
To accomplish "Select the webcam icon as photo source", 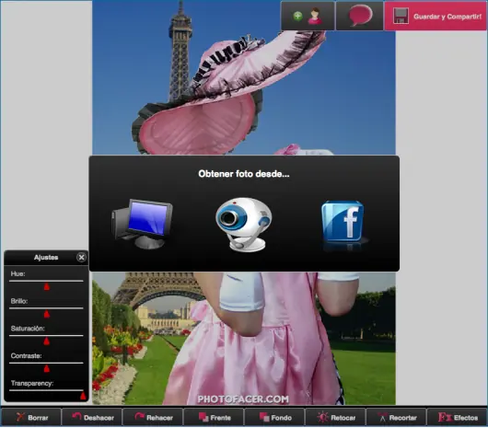I will tap(243, 225).
